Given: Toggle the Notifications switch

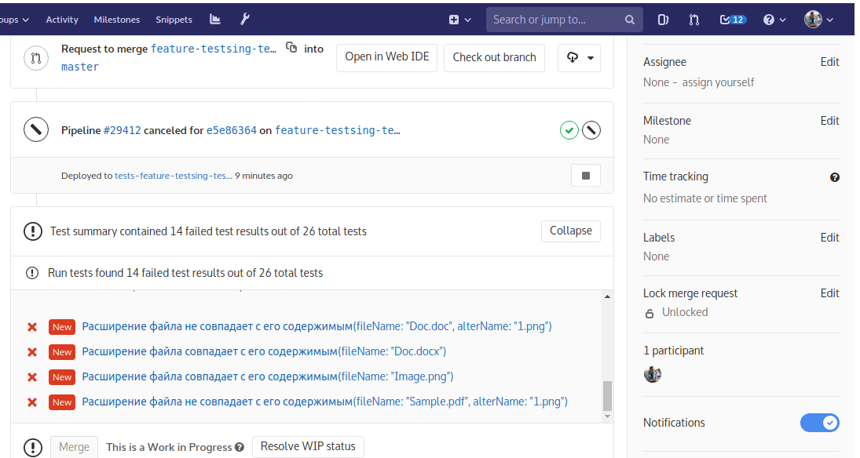Looking at the screenshot, I should pos(819,423).
